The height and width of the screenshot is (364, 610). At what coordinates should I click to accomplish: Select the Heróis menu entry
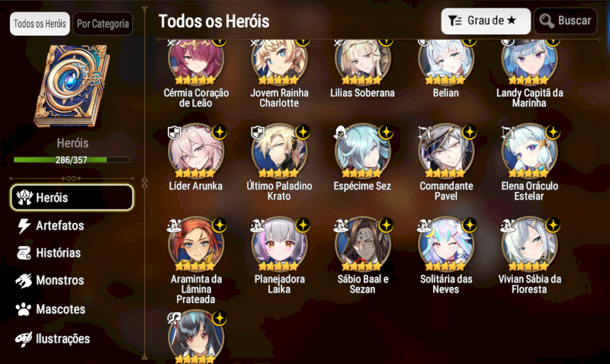[x=72, y=198]
